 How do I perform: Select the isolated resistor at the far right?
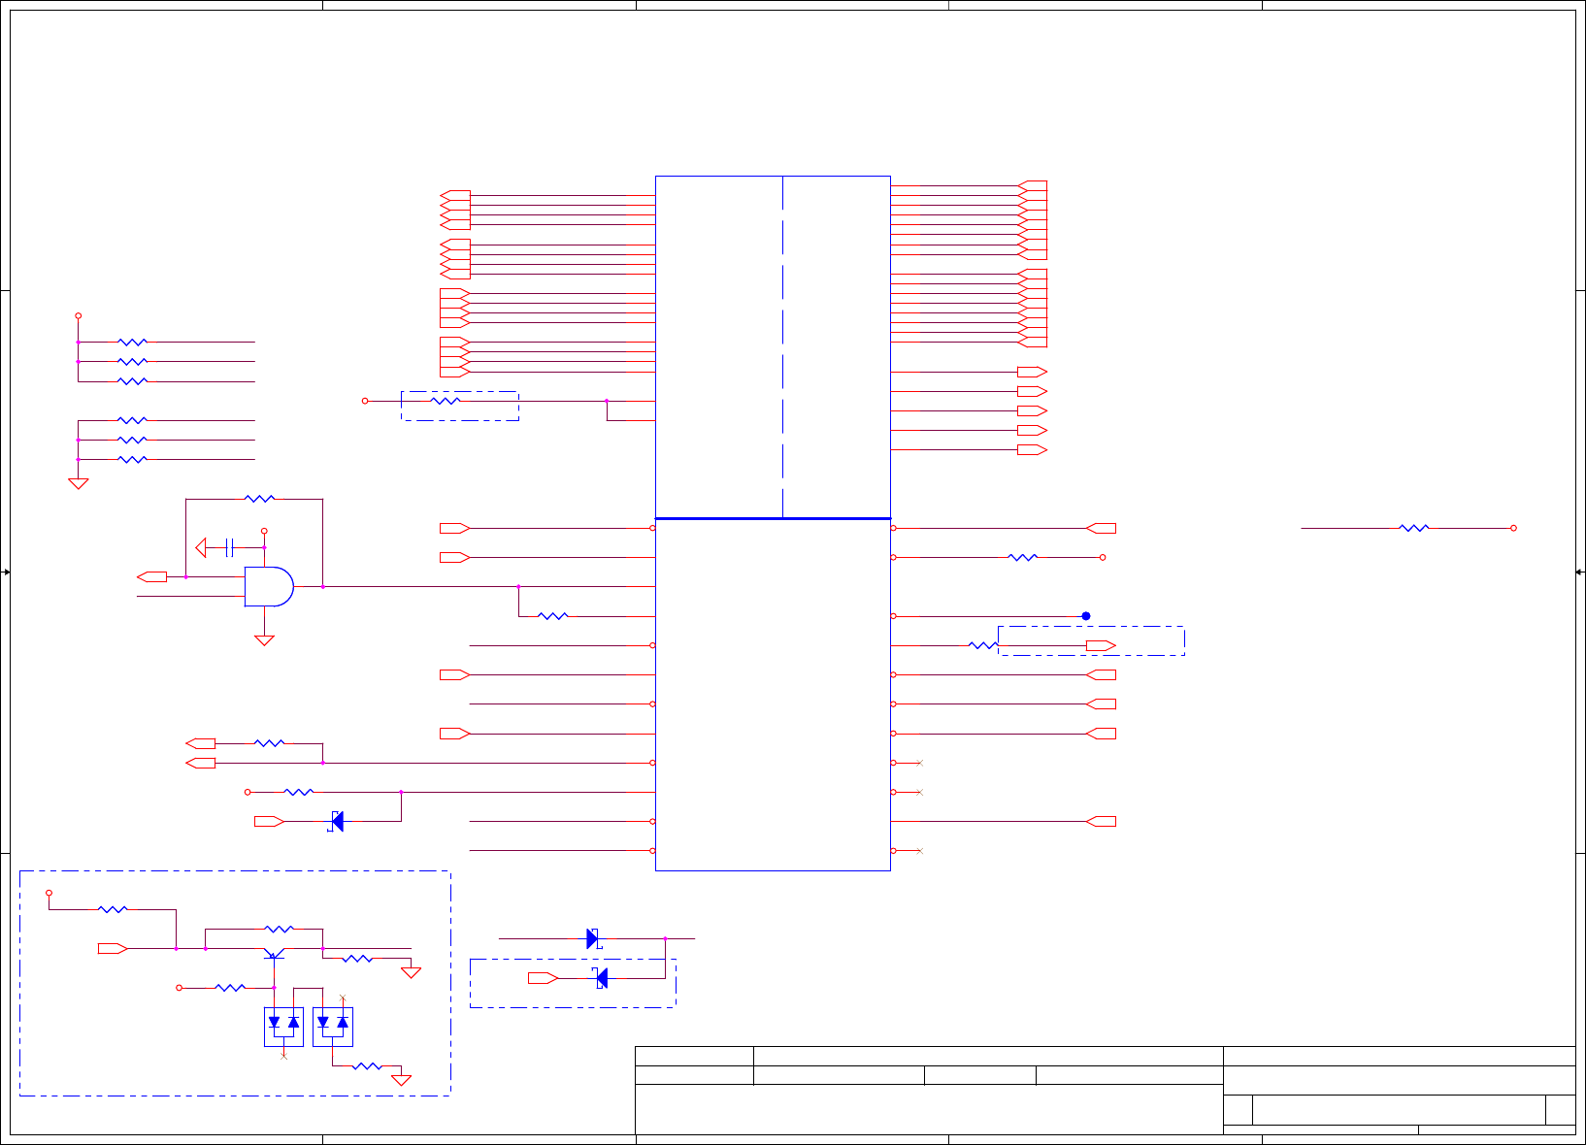pos(1414,528)
